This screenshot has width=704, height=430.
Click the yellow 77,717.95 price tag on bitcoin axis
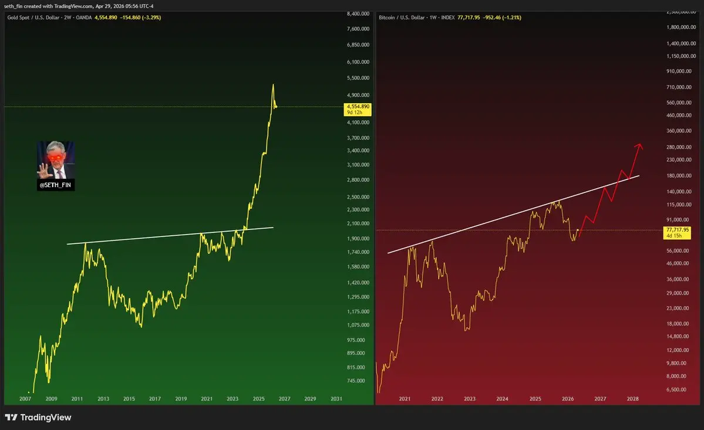677,233
